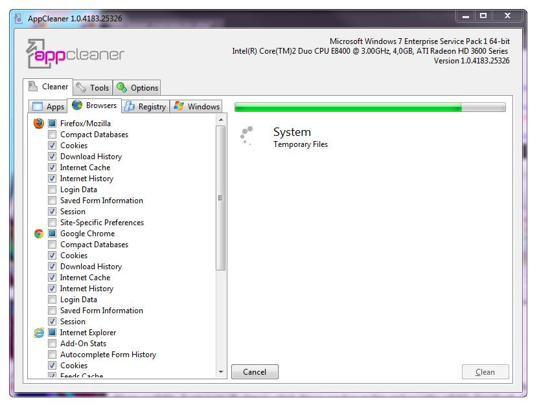This screenshot has width=539, height=409.
Task: Enable Add-On Stats checkbox
Action: 52,344
